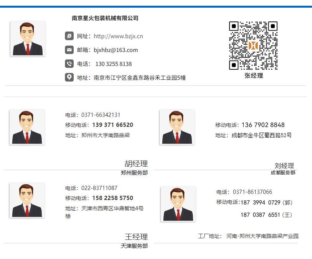The image size is (312, 259).
Task: Click 刘经理's avatar picture
Action: (177, 127)
